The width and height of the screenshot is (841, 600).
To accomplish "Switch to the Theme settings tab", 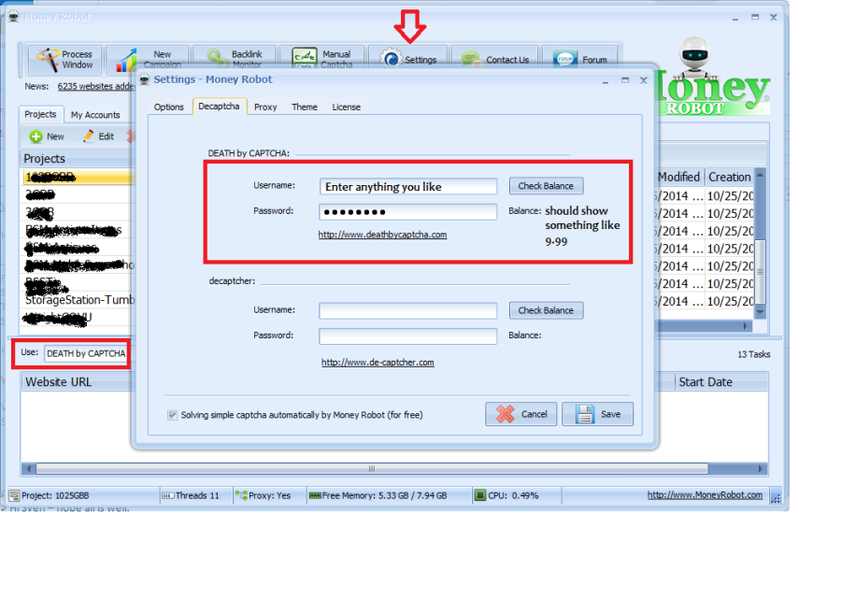I will pos(305,107).
